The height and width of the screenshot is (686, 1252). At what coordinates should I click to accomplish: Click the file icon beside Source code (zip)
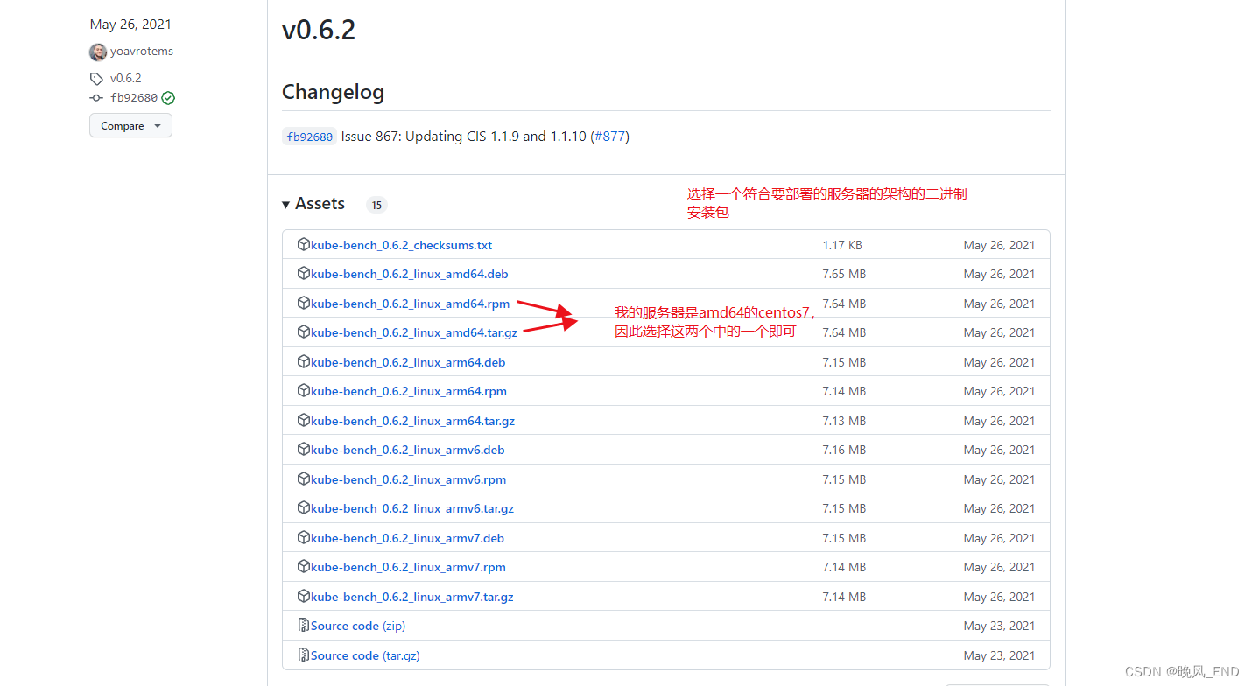[303, 625]
